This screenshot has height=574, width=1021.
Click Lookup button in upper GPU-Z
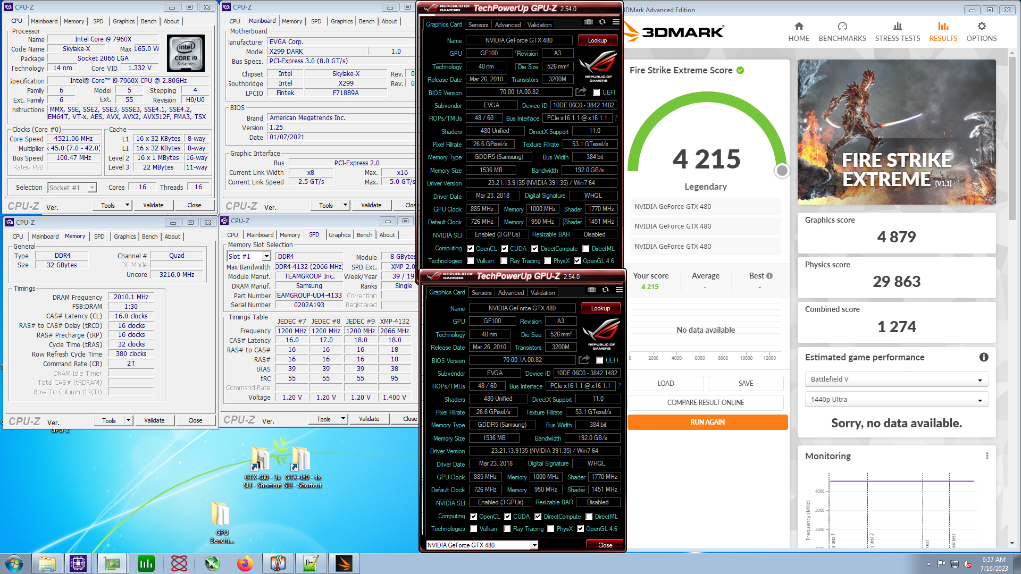pyautogui.click(x=597, y=40)
